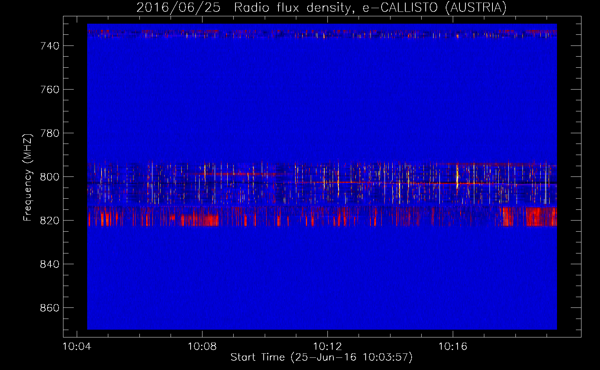This screenshot has height=370, width=600.
Task: Click the plot title showing 2016/06/25 e-CALLISTO (AUSTRIA)
Action: point(322,7)
